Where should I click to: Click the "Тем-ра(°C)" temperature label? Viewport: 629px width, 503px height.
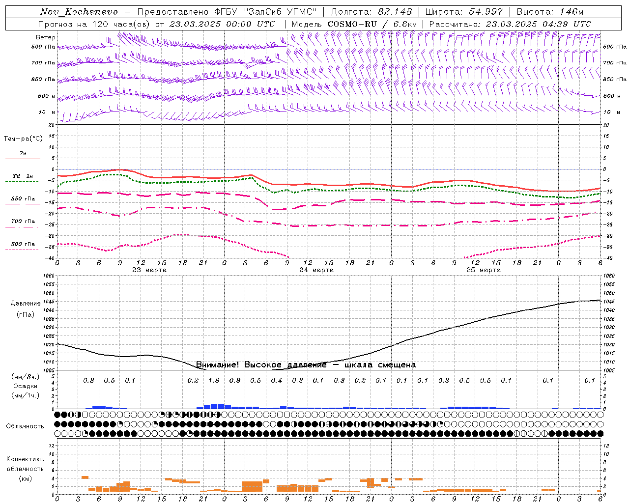pyautogui.click(x=23, y=139)
